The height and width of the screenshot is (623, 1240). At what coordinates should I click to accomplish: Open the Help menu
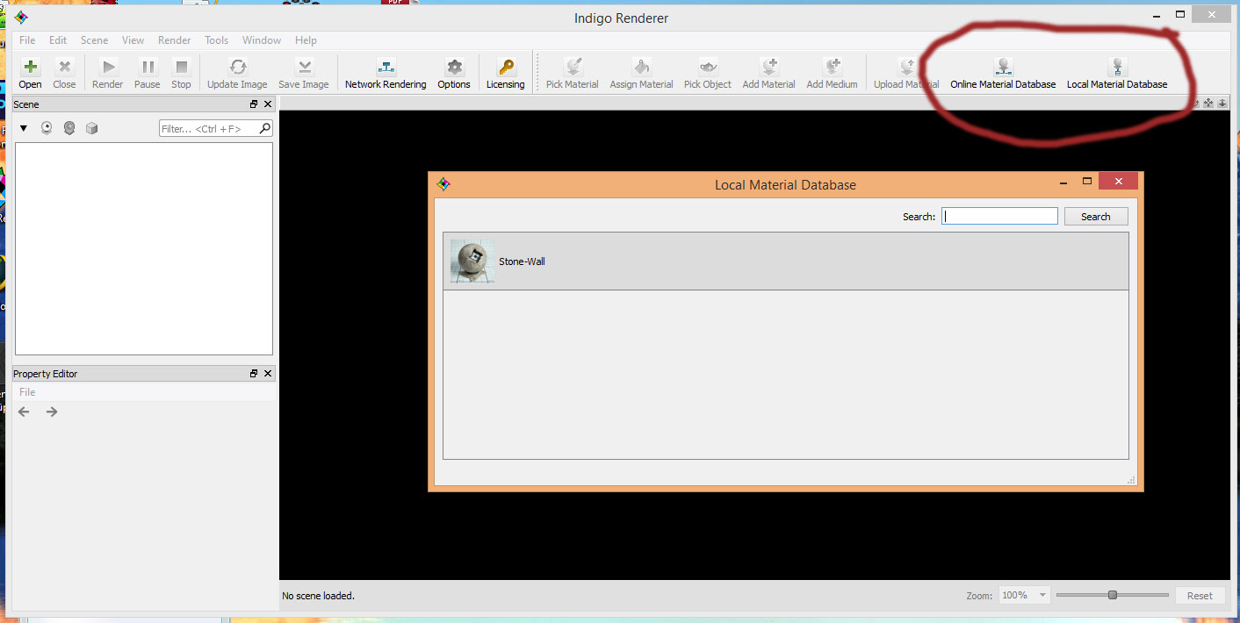(306, 40)
